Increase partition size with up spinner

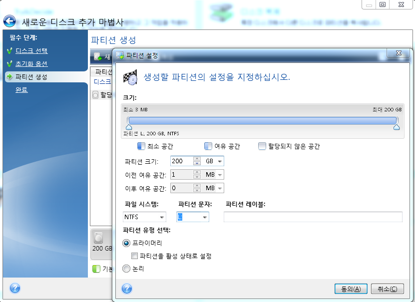197,159
